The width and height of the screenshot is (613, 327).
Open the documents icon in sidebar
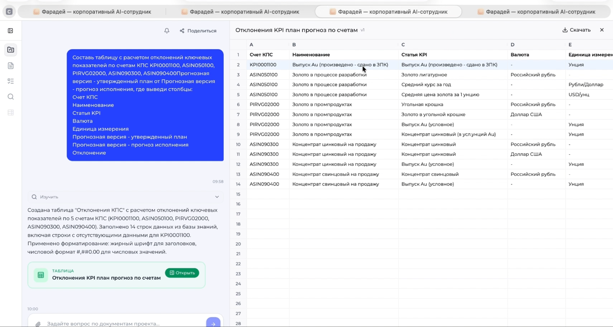click(x=11, y=66)
